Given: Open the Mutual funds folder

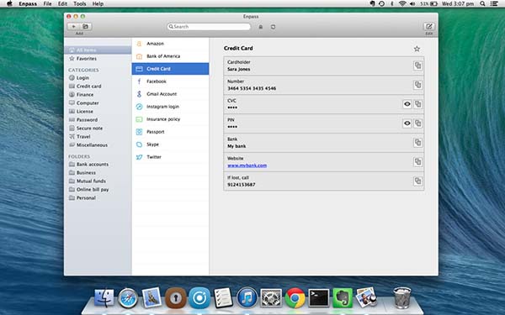Looking at the screenshot, I should 98,181.
